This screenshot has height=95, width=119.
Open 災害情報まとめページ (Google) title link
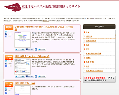pyautogui.click(x=32, y=56)
